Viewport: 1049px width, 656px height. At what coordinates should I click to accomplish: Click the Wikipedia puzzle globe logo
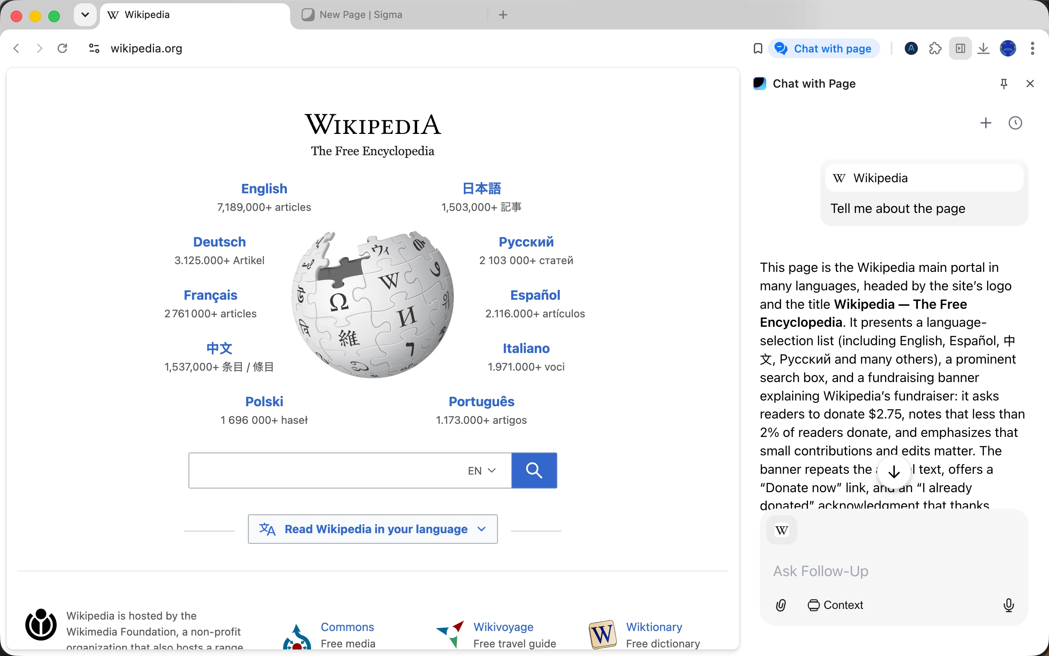(372, 305)
